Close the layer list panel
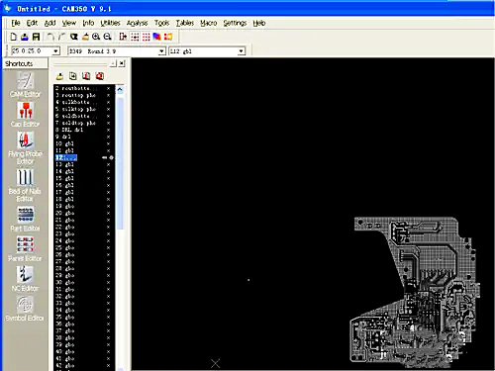The width and height of the screenshot is (495, 371). (x=122, y=63)
